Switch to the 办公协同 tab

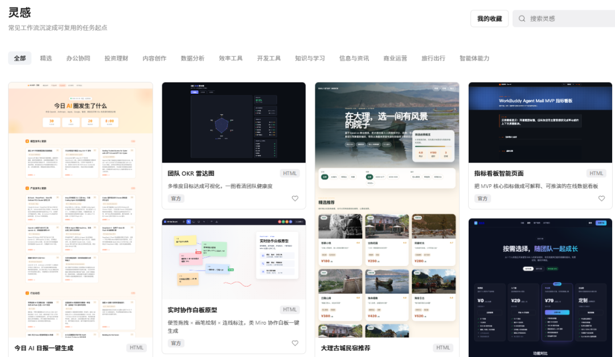click(78, 59)
